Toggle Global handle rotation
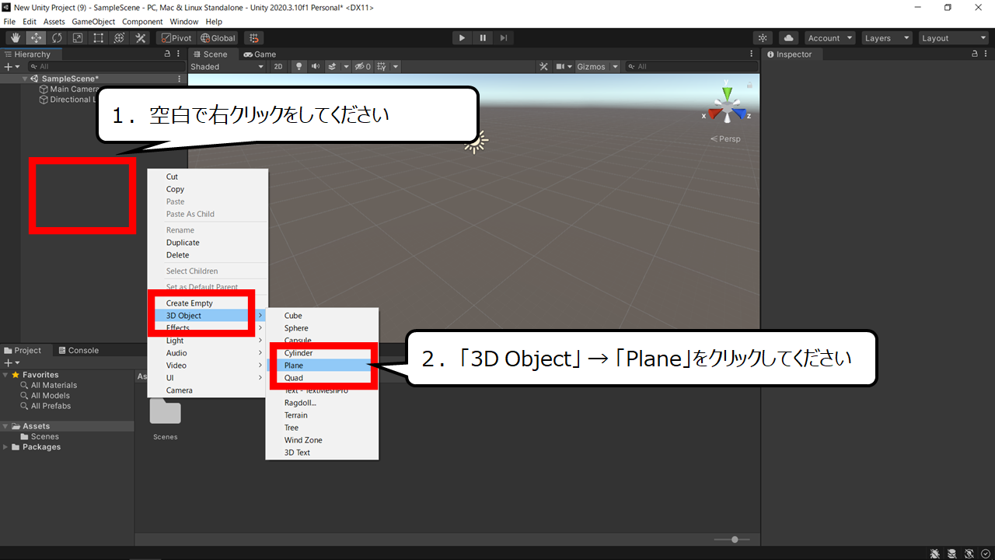Image resolution: width=995 pixels, height=560 pixels. (218, 38)
